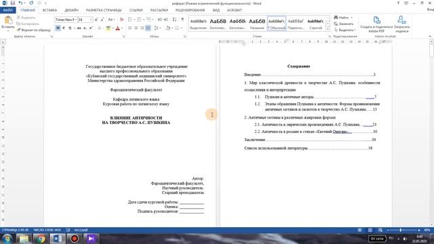This screenshot has width=434, height=244.
Task: Toggle Bold formatting
Action: click(58, 28)
